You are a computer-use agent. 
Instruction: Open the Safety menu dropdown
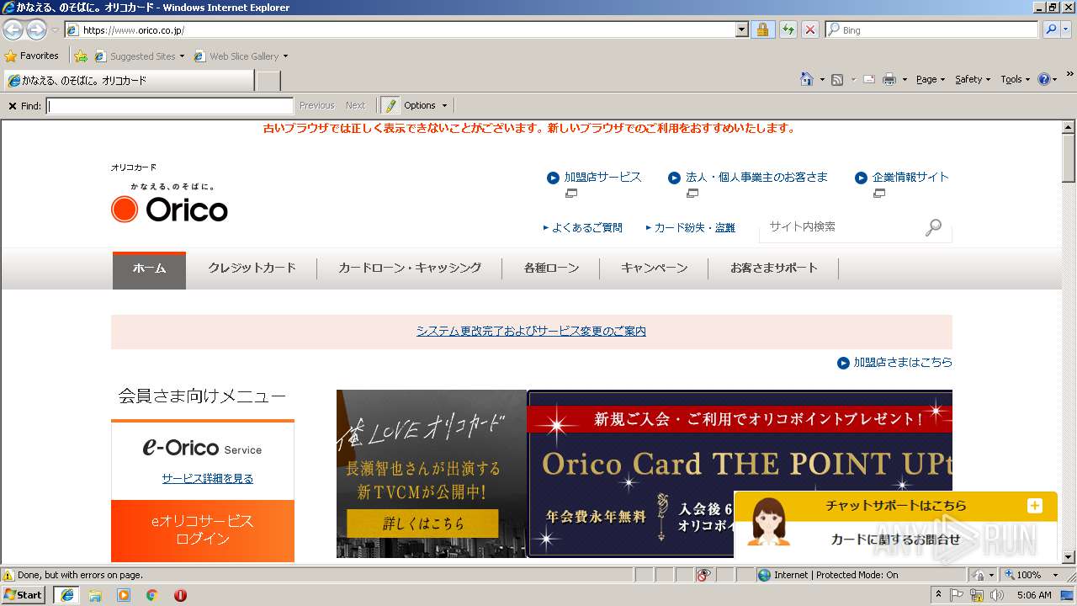point(973,79)
